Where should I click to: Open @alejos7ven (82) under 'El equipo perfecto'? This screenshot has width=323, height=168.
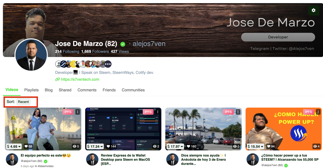coord(32,161)
